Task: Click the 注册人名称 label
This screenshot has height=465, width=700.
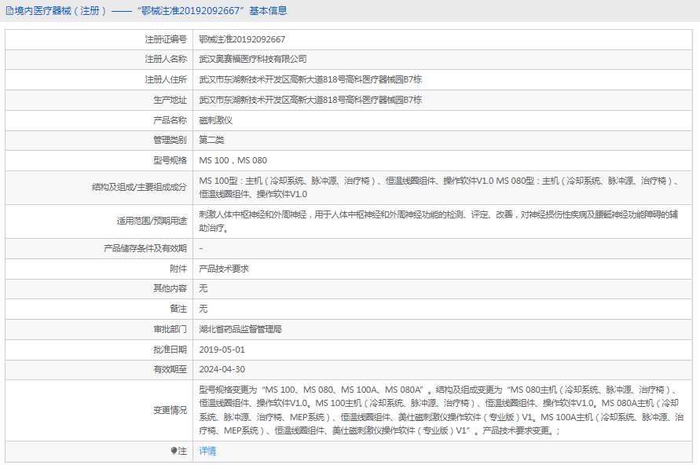Action: click(166, 59)
